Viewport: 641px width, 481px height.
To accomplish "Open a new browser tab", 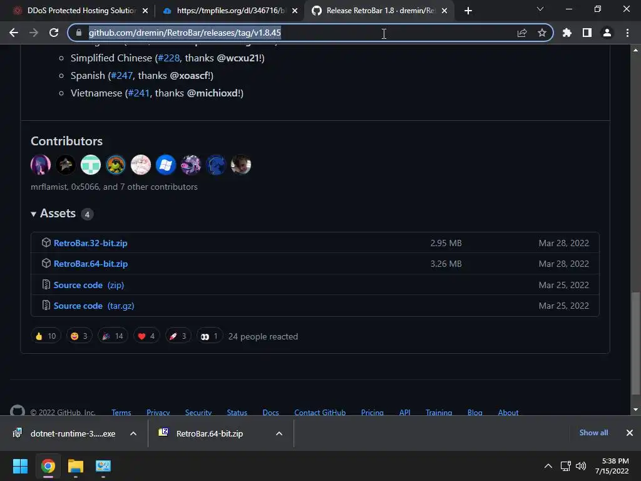I will coord(468,11).
